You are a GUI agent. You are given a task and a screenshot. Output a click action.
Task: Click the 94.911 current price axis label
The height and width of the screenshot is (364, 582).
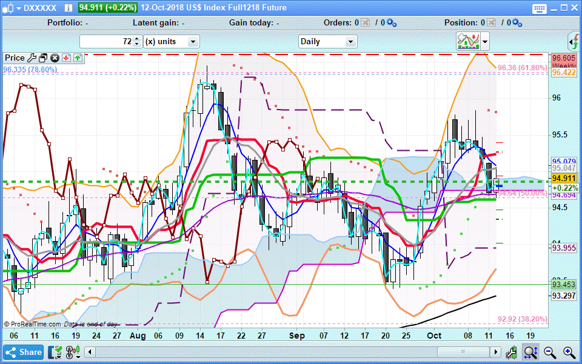coord(564,178)
